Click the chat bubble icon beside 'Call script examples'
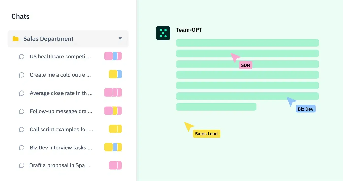This screenshot has height=181, width=343. (x=22, y=129)
